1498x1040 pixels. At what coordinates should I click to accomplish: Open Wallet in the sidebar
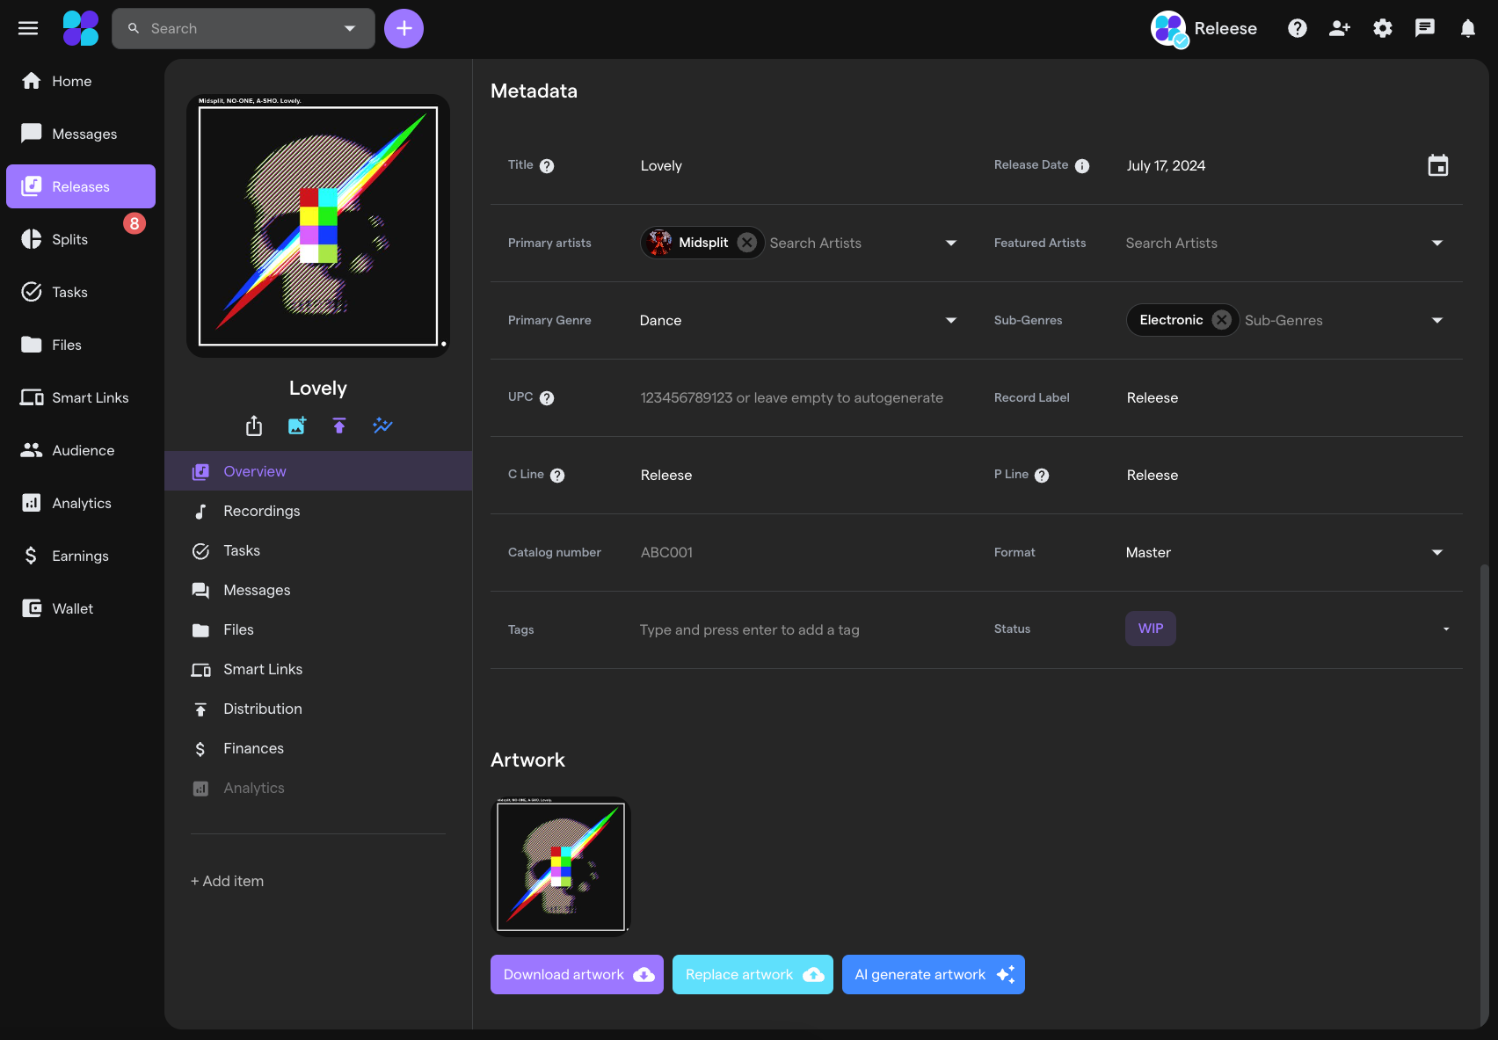pyautogui.click(x=81, y=608)
